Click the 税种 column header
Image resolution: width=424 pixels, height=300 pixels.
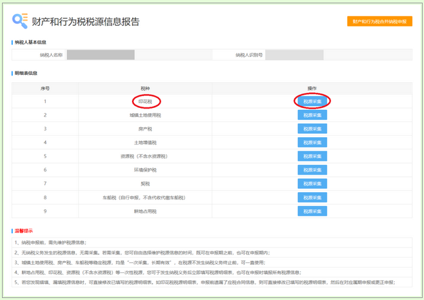145,87
